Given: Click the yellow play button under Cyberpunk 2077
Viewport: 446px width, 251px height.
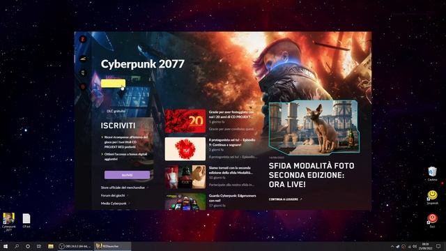Looking at the screenshot, I should coord(113,84).
